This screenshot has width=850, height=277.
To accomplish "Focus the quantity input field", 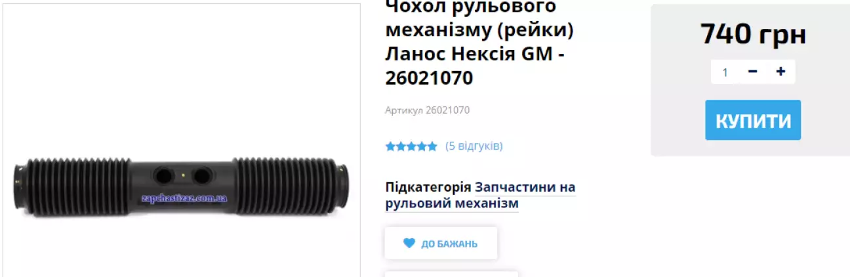I will click(727, 72).
